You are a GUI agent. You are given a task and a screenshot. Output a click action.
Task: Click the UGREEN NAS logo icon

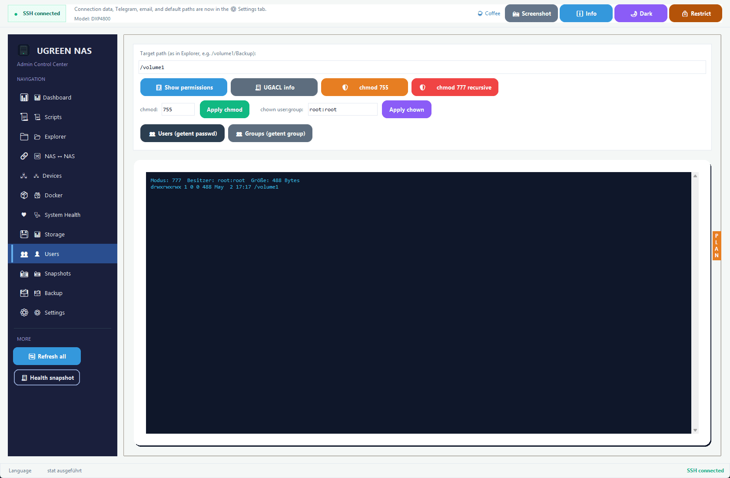point(24,50)
